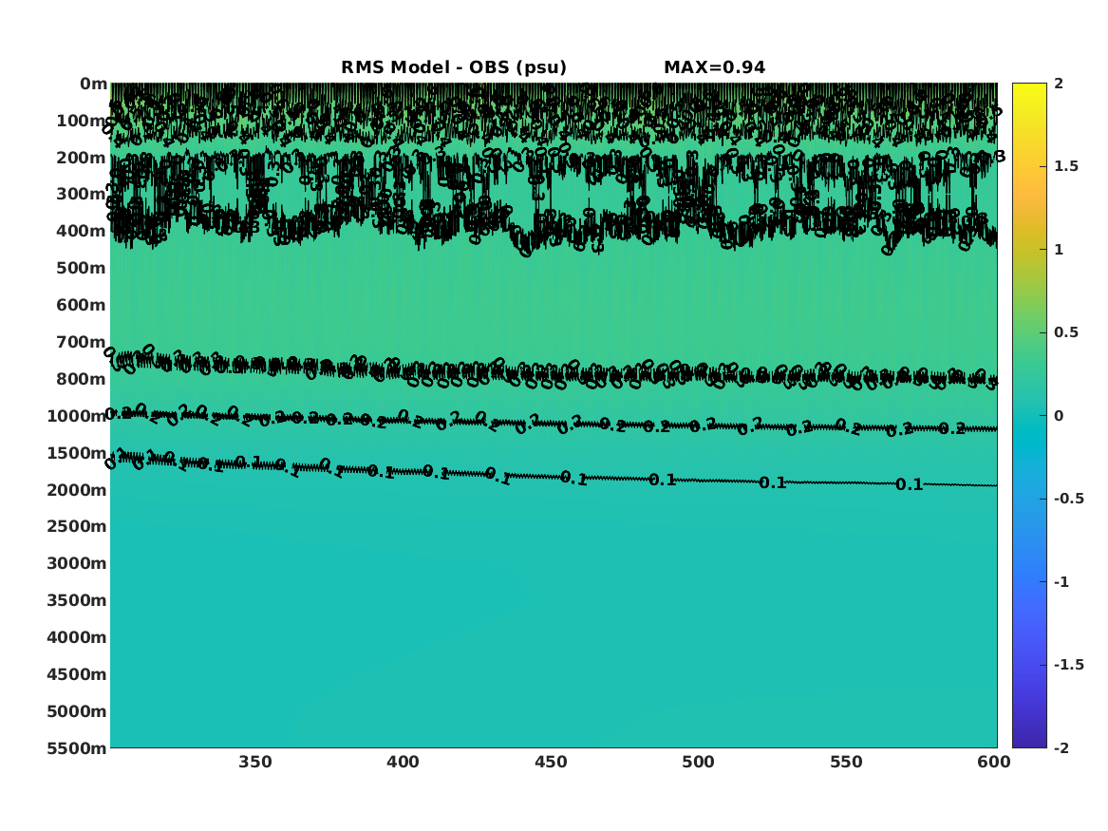The height and width of the screenshot is (831, 1108).
Task: Click the rightmost '0.1' contour label
Action: pyautogui.click(x=910, y=484)
